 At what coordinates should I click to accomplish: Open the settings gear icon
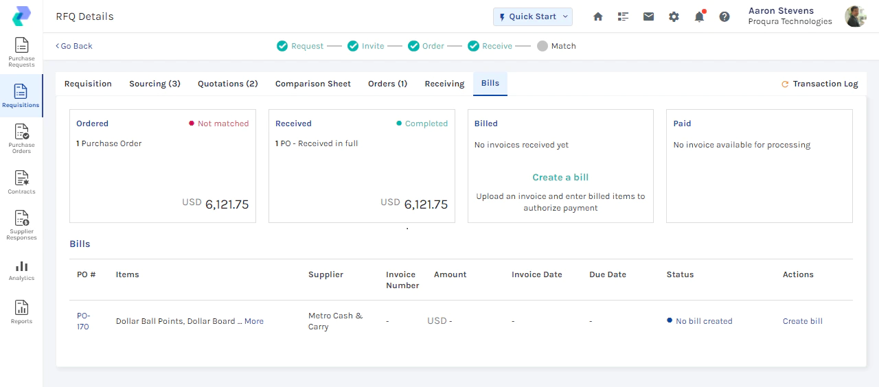click(674, 16)
